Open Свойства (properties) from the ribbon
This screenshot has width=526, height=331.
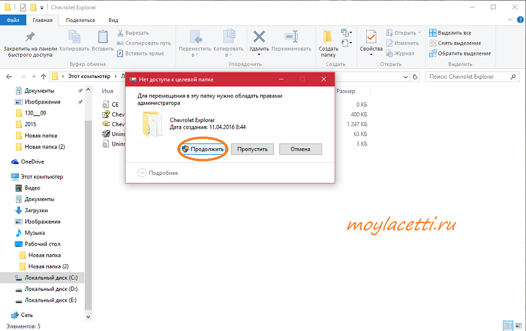click(x=371, y=40)
